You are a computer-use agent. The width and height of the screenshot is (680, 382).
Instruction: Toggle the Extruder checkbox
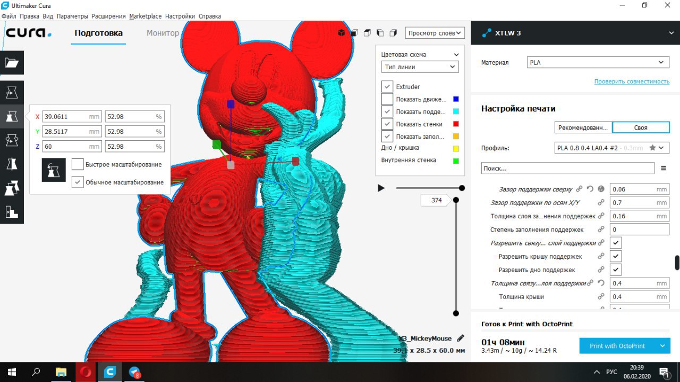coord(387,87)
